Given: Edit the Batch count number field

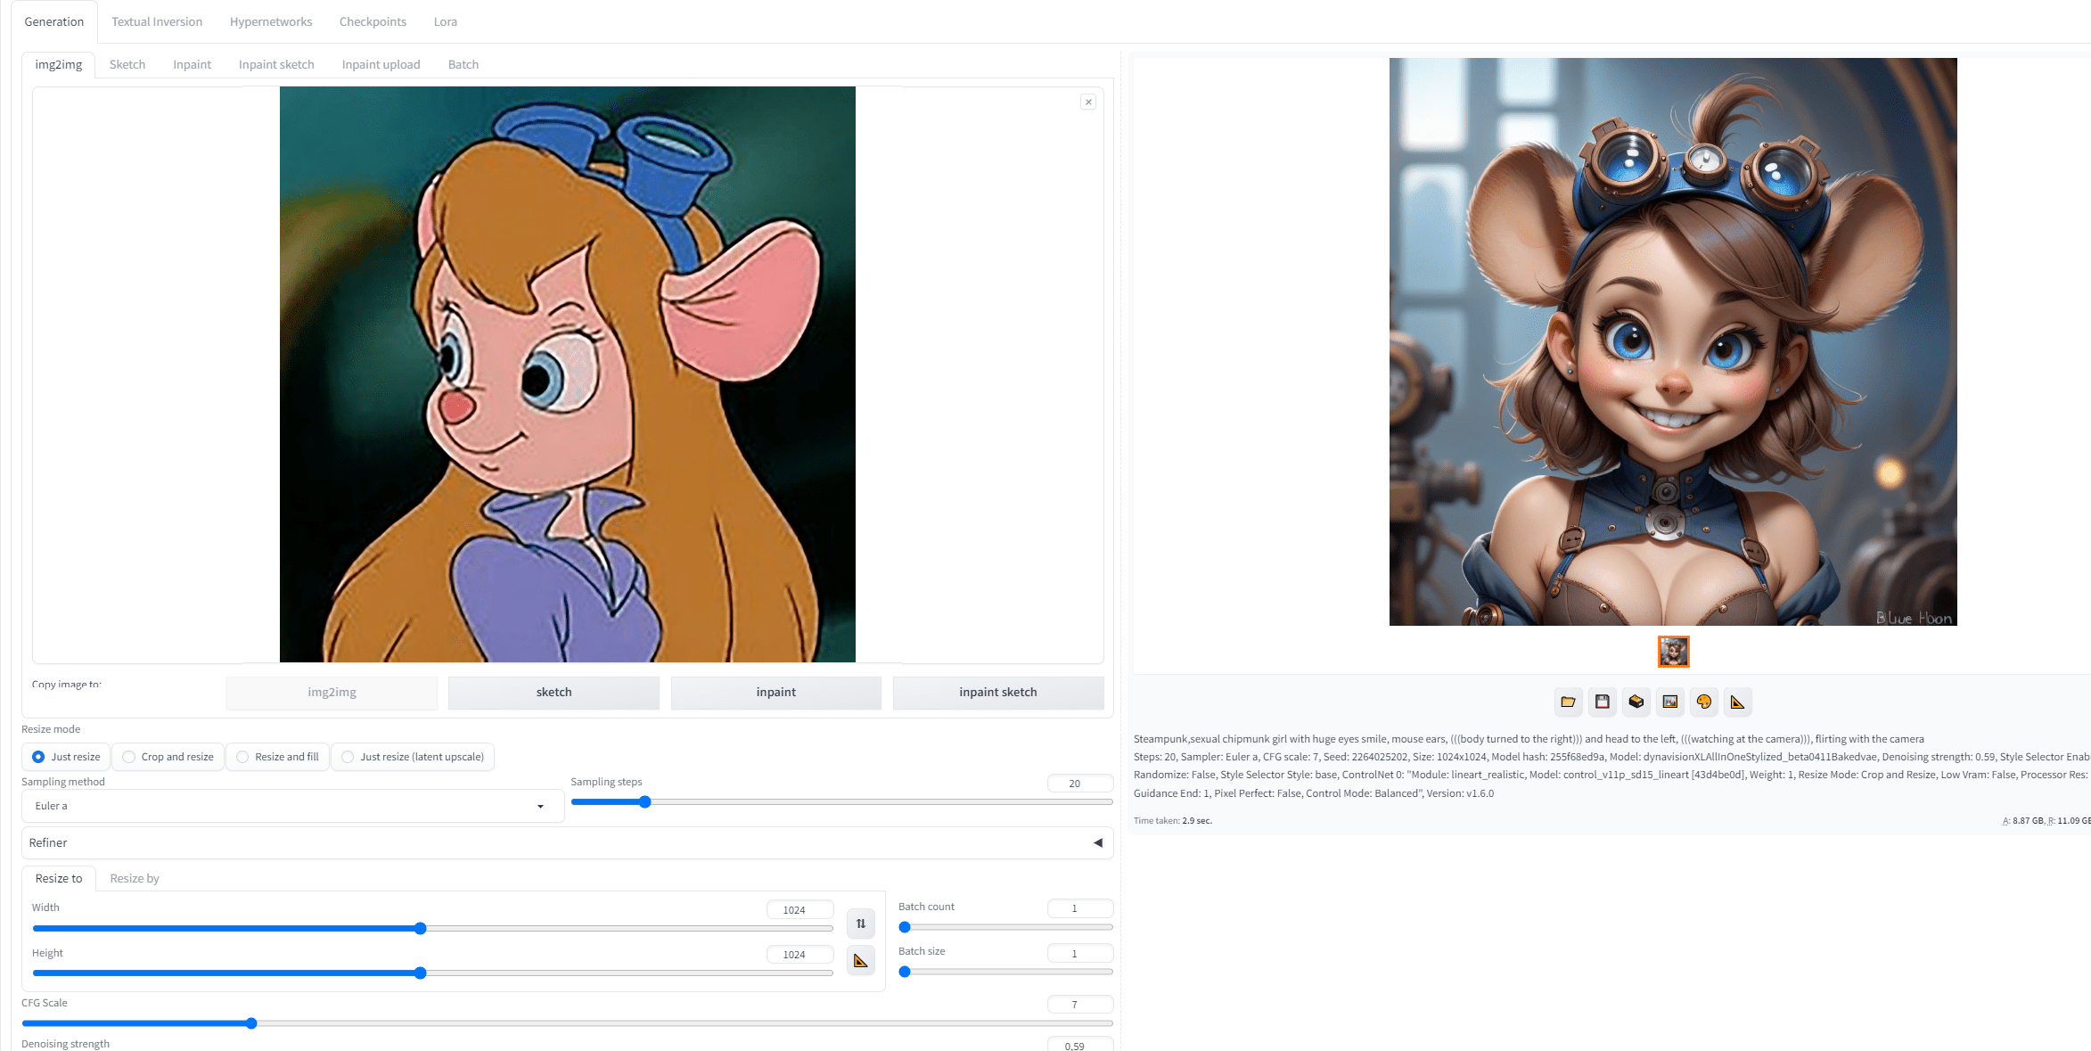Looking at the screenshot, I should (1080, 908).
